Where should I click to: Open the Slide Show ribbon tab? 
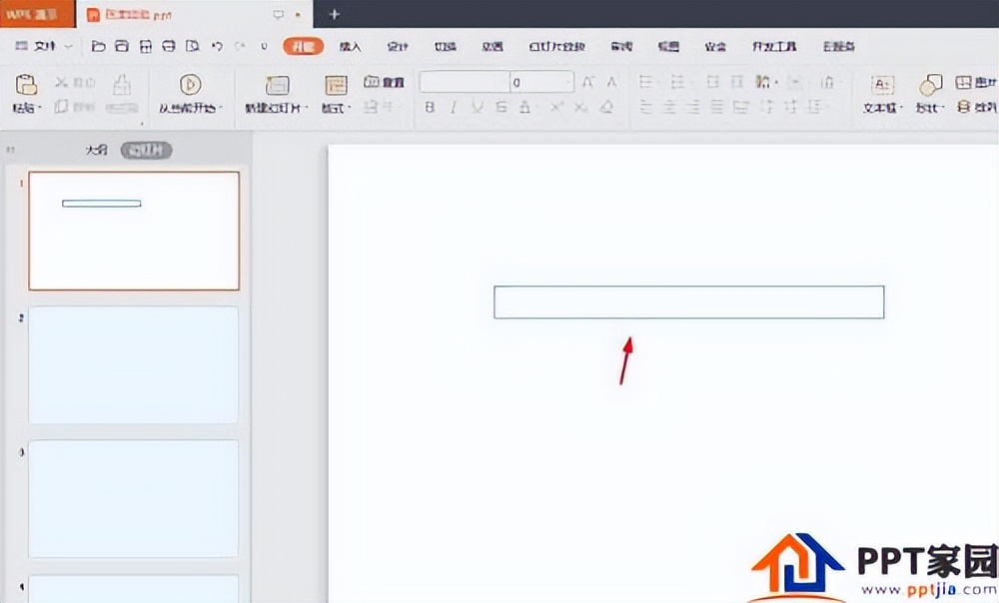pyautogui.click(x=556, y=46)
